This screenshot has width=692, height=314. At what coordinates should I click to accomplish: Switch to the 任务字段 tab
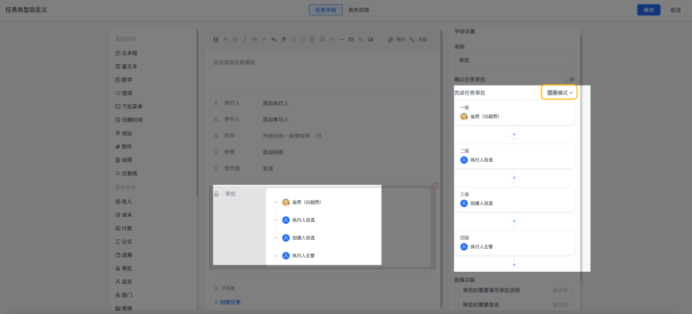point(325,10)
